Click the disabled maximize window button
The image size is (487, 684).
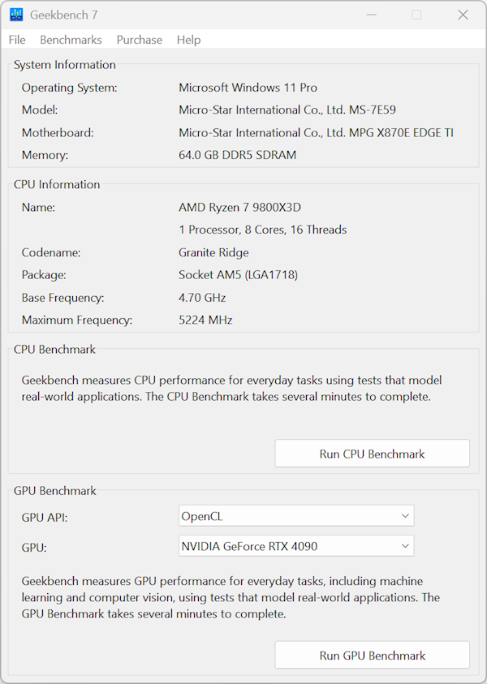pyautogui.click(x=416, y=15)
